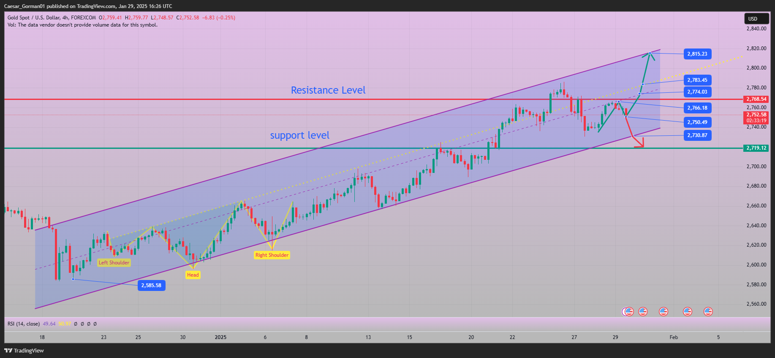
Task: Select the Head label
Action: [193, 275]
